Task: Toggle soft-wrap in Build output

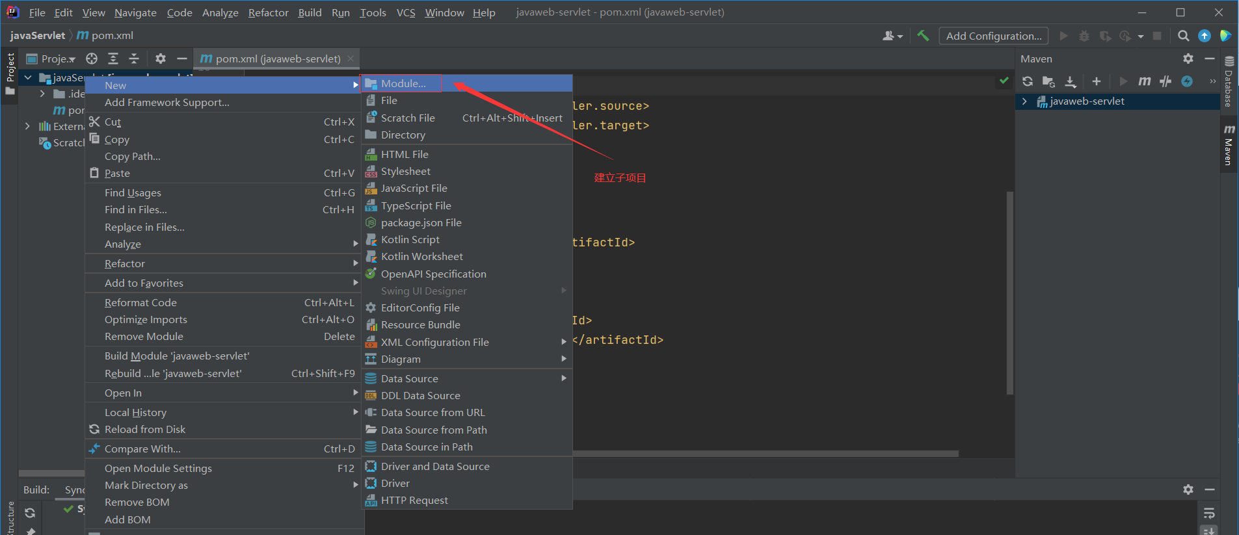Action: coord(1209,513)
